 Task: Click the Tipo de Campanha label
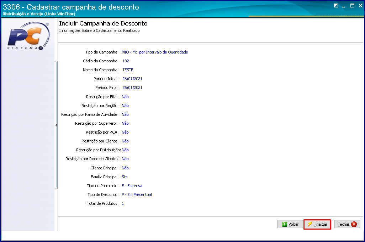click(102, 52)
